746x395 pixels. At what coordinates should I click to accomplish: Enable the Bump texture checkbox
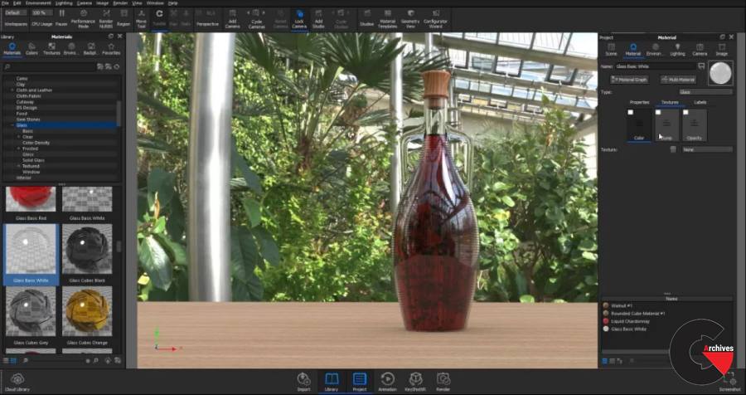[658, 113]
